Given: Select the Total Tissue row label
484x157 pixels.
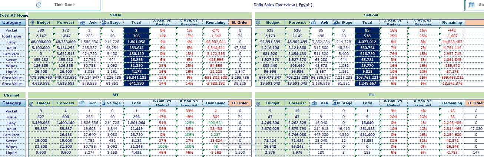Looking at the screenshot, I should pos(11,36).
